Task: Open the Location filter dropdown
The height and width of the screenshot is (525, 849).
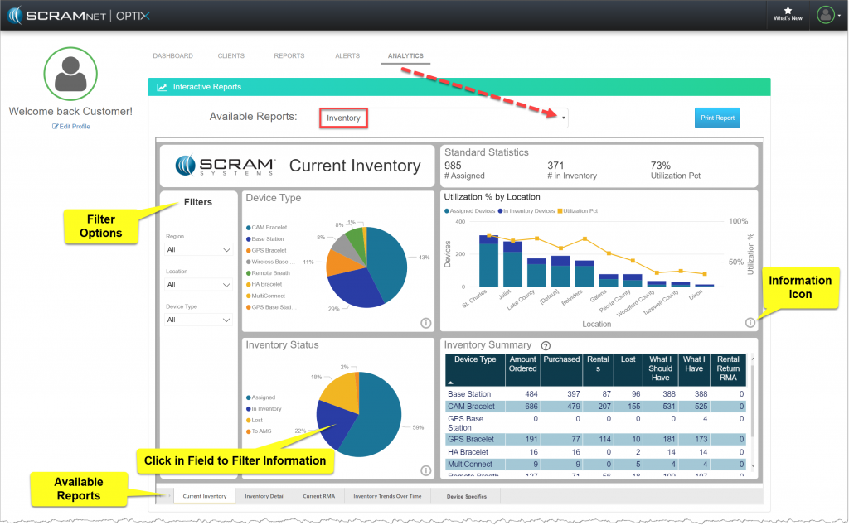Action: (197, 284)
